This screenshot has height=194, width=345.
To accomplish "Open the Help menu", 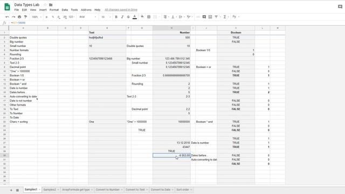I will click(97, 10).
